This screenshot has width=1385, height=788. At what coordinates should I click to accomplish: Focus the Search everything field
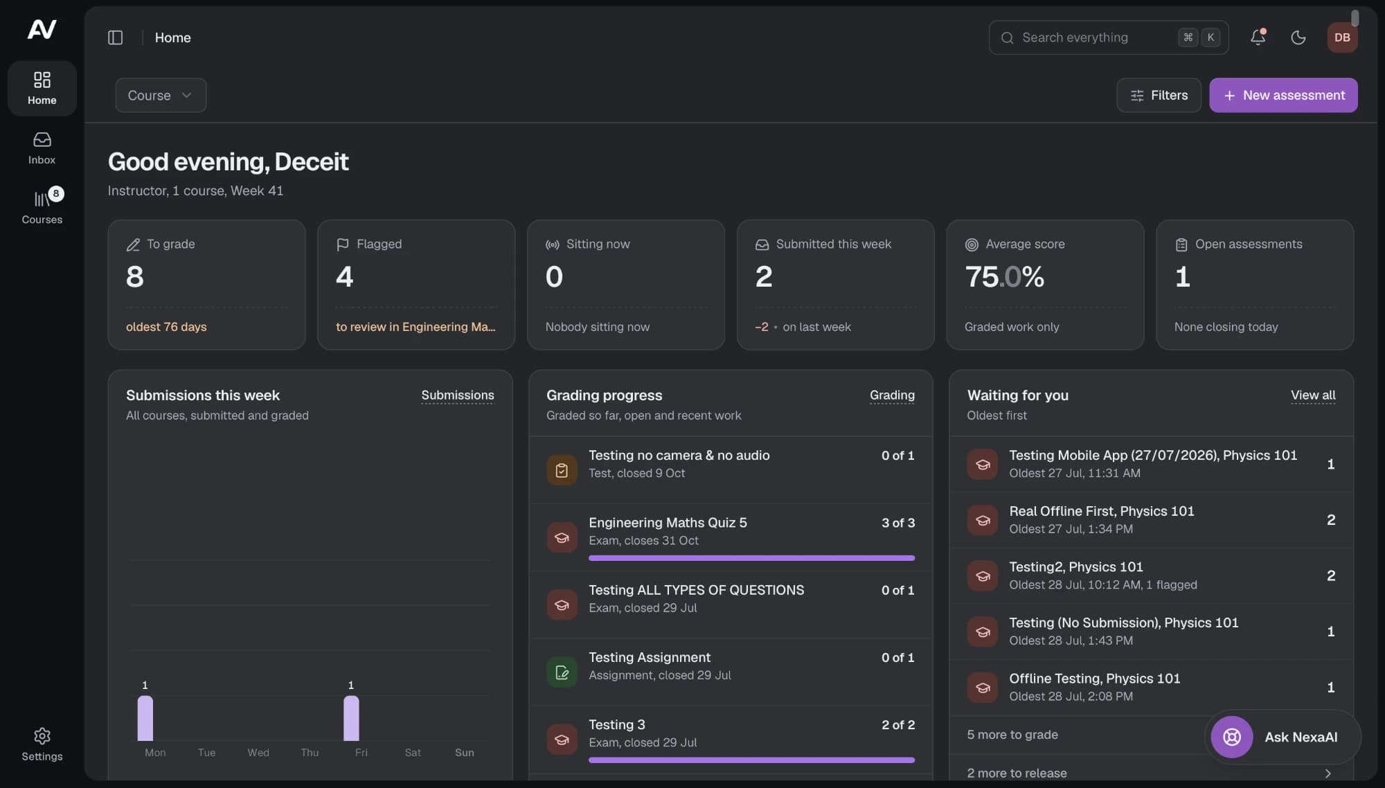[x=1109, y=37]
